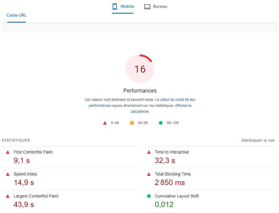Click the red triangle beside Time to Interactive
Image resolution: width=279 pixels, height=213 pixels.
[x=149, y=152]
